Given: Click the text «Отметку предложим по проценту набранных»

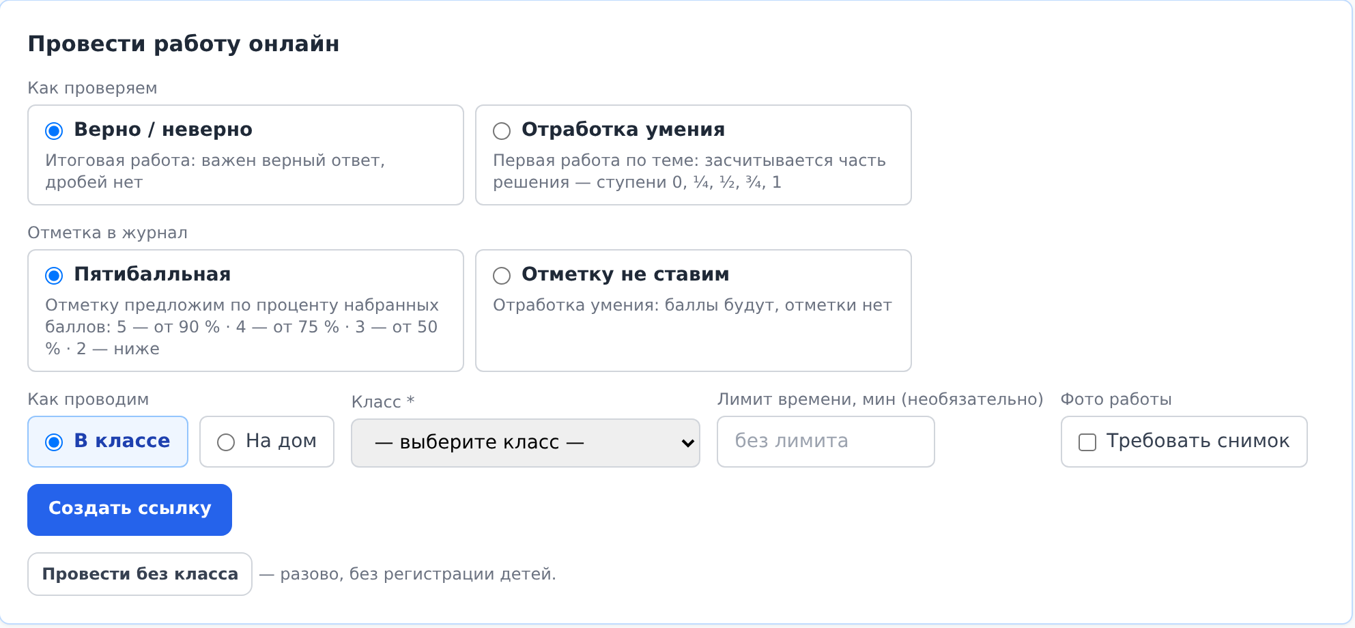Looking at the screenshot, I should (x=242, y=305).
